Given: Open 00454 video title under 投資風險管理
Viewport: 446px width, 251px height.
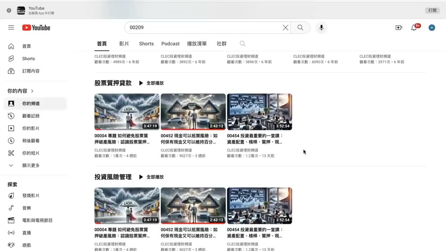Looking at the screenshot, I should pos(255,233).
